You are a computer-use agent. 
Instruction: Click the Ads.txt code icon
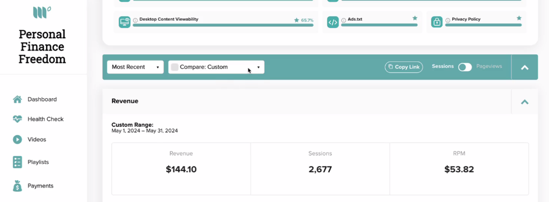tap(333, 22)
